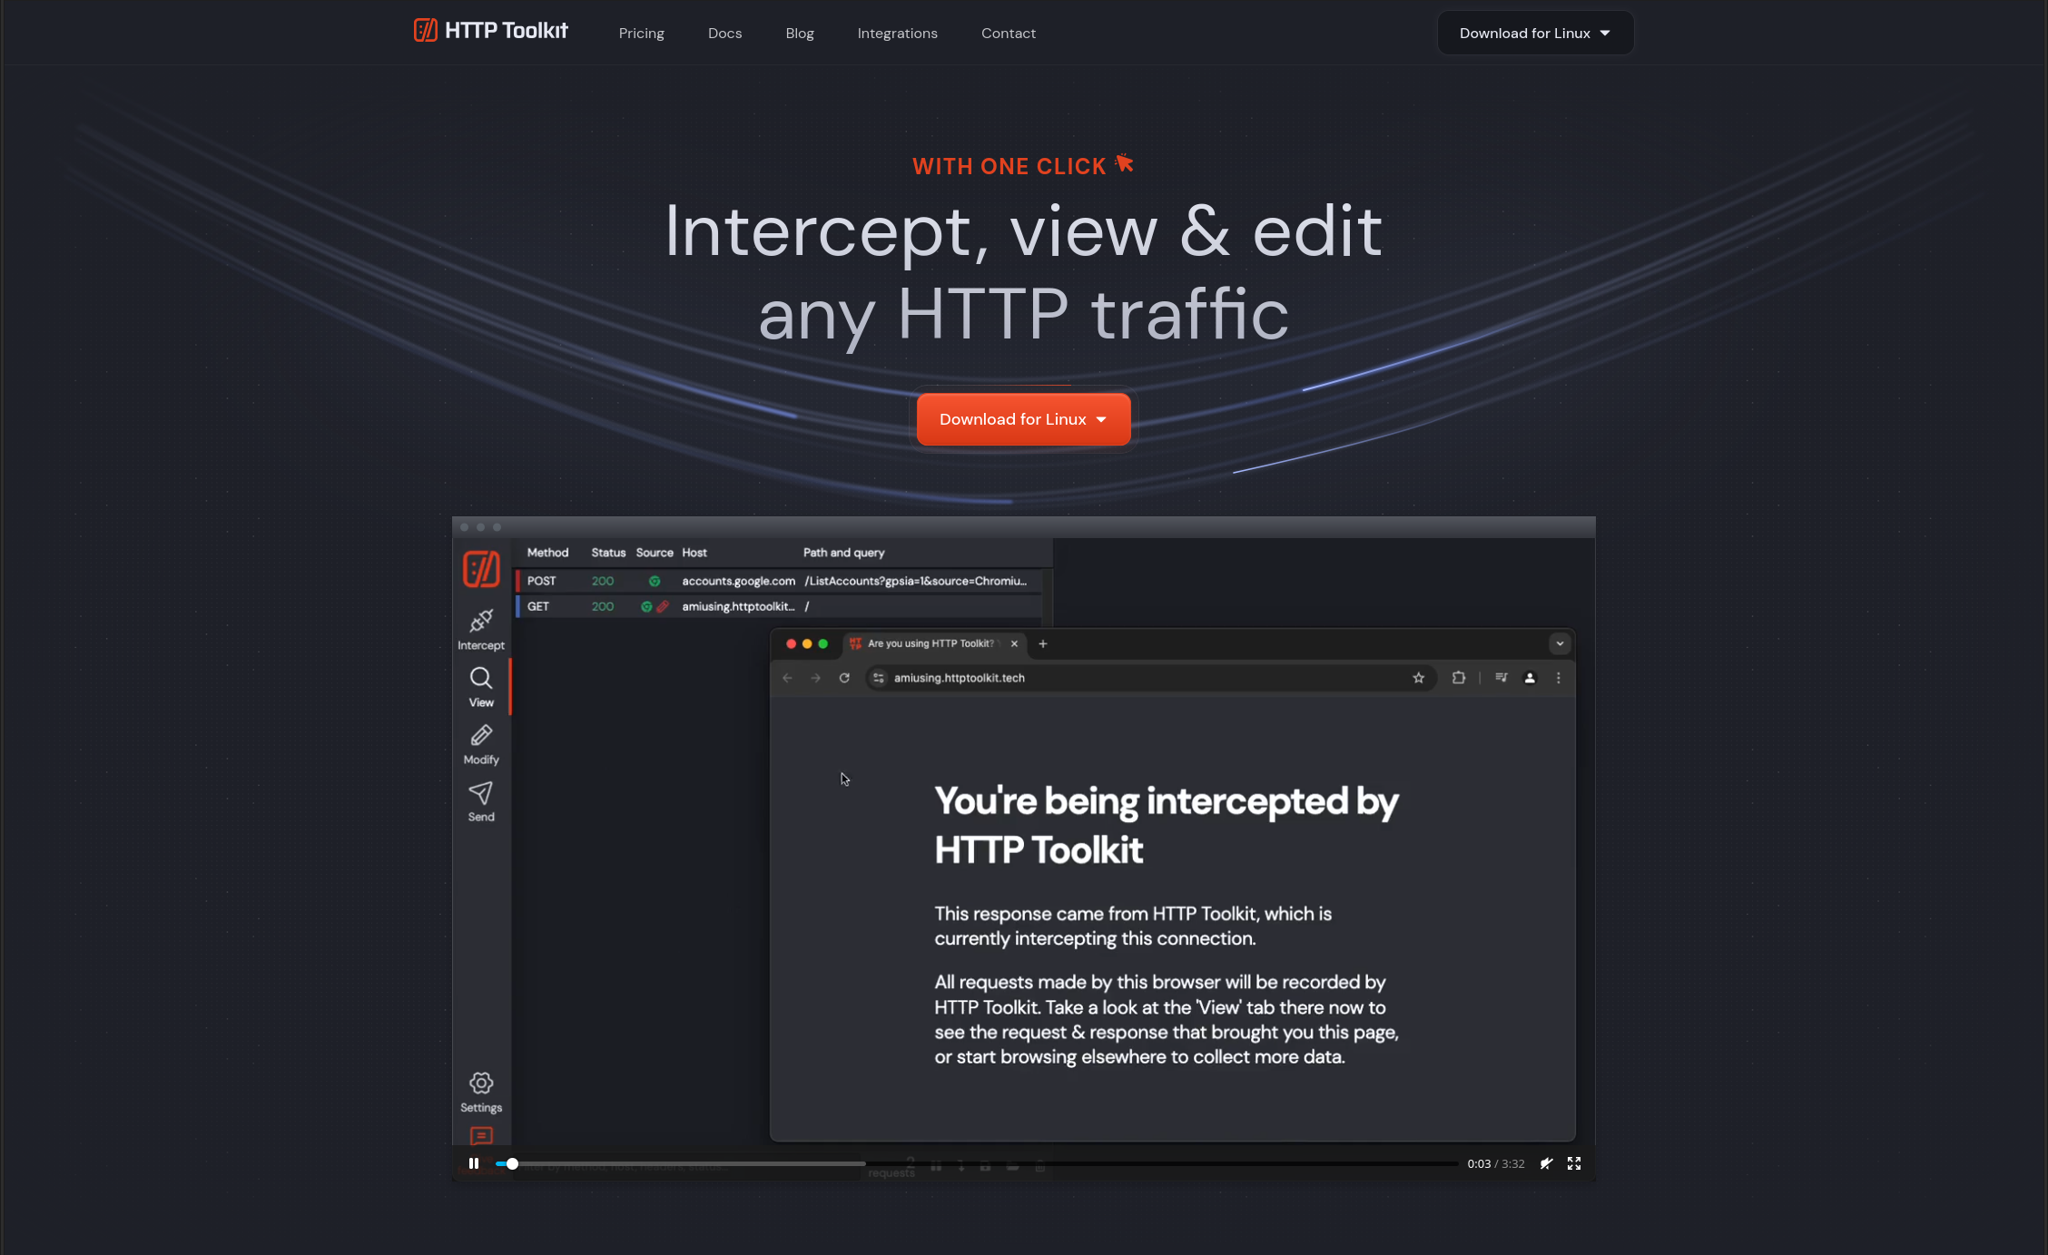Click Download for Linux button hero
Screen dimensions: 2048x1255
(1024, 418)
